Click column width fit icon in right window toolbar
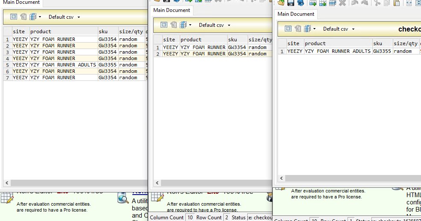This screenshot has width=421, height=221. [x=409, y=3]
